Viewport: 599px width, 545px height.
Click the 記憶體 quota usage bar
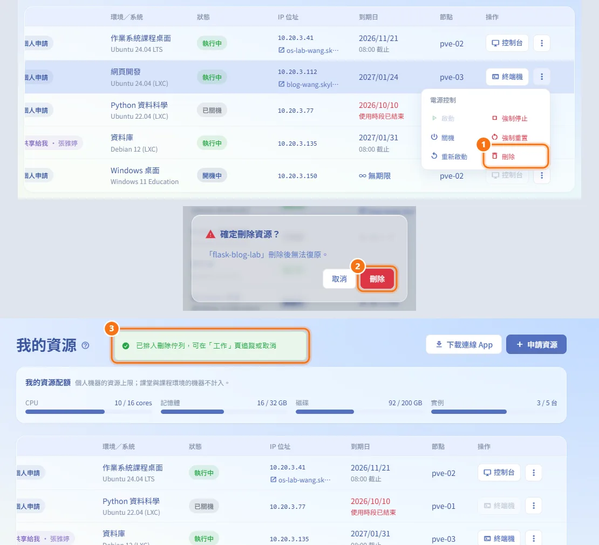[224, 412]
